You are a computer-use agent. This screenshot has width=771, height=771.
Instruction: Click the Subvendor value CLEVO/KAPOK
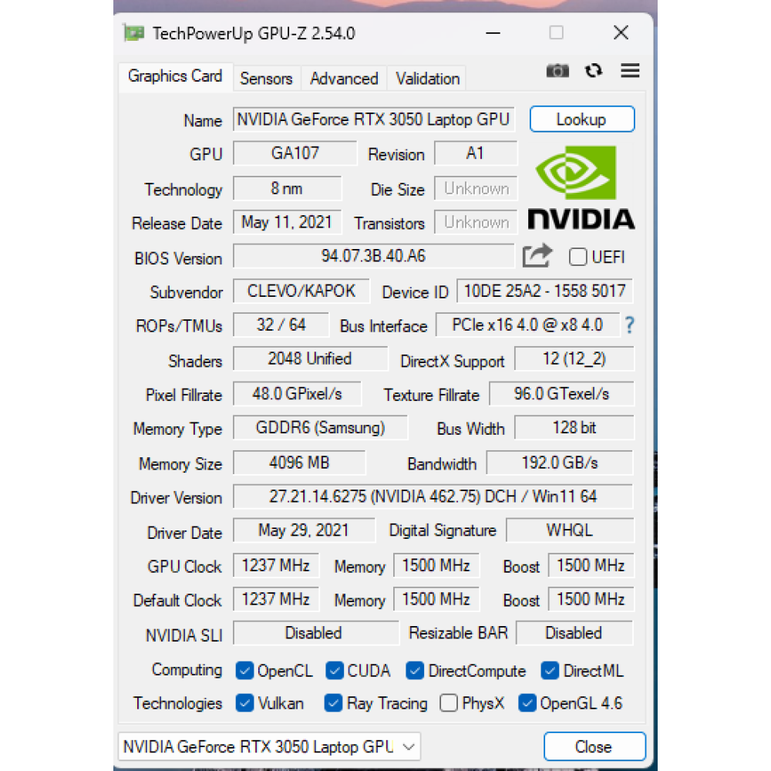pos(301,291)
